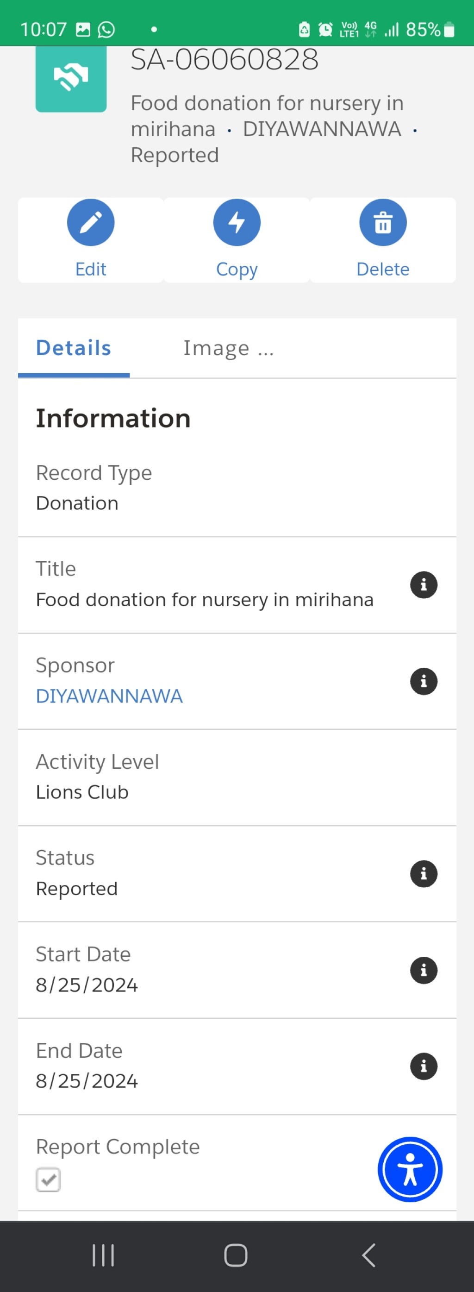Switch to the Details tab

coord(74,348)
